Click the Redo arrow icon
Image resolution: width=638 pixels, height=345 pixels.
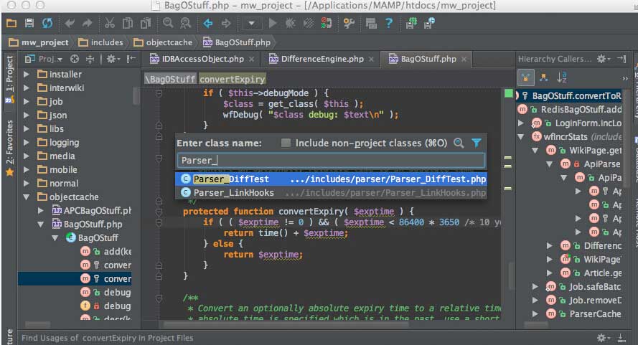[87, 23]
